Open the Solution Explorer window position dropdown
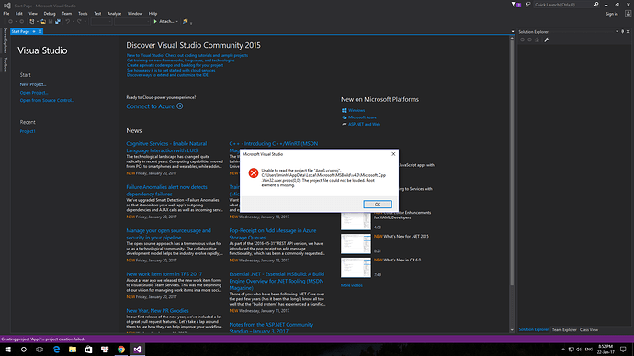Image resolution: width=634 pixels, height=356 pixels. coord(617,31)
